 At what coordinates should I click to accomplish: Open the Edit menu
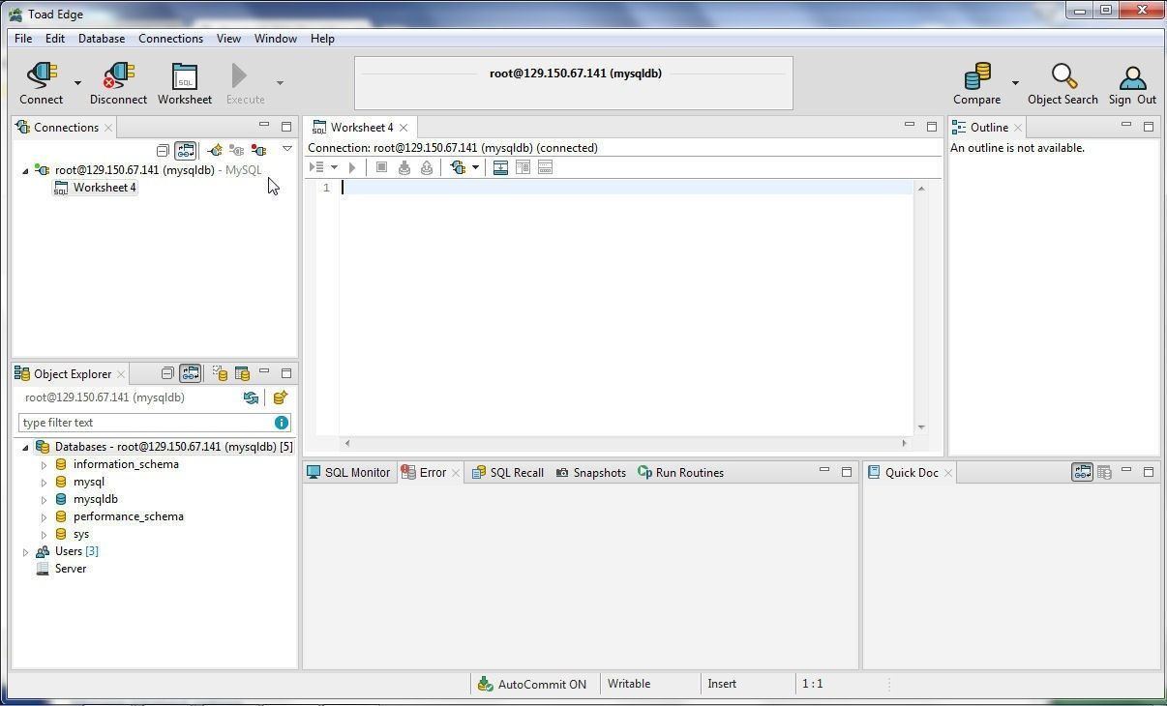(x=54, y=39)
